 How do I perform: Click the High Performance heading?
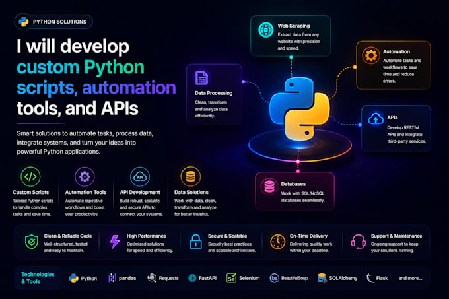(x=147, y=236)
